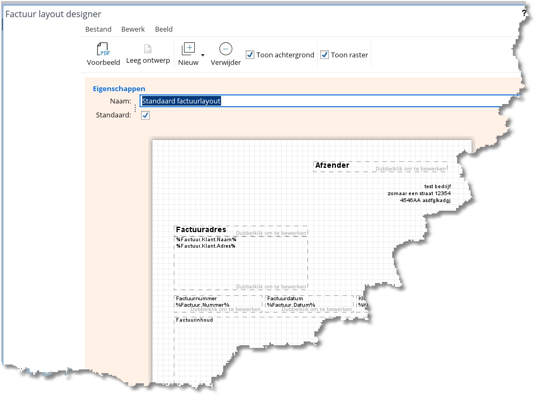Uncheck the Standaard checkbox
The image size is (536, 401).
click(145, 115)
